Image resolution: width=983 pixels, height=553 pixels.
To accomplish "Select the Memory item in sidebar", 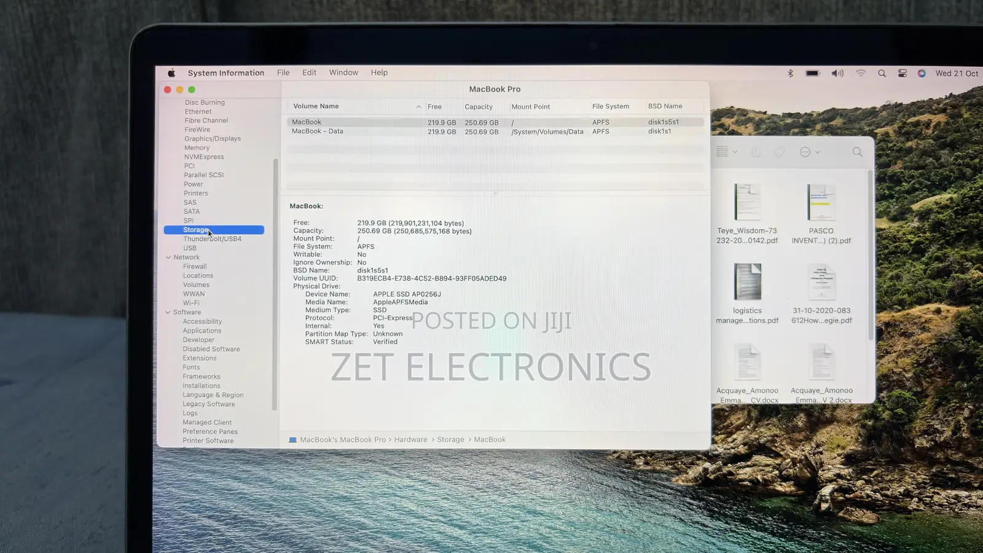I will (197, 148).
